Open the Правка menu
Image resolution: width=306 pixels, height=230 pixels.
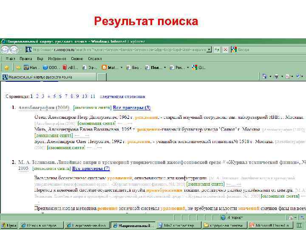(x=26, y=59)
